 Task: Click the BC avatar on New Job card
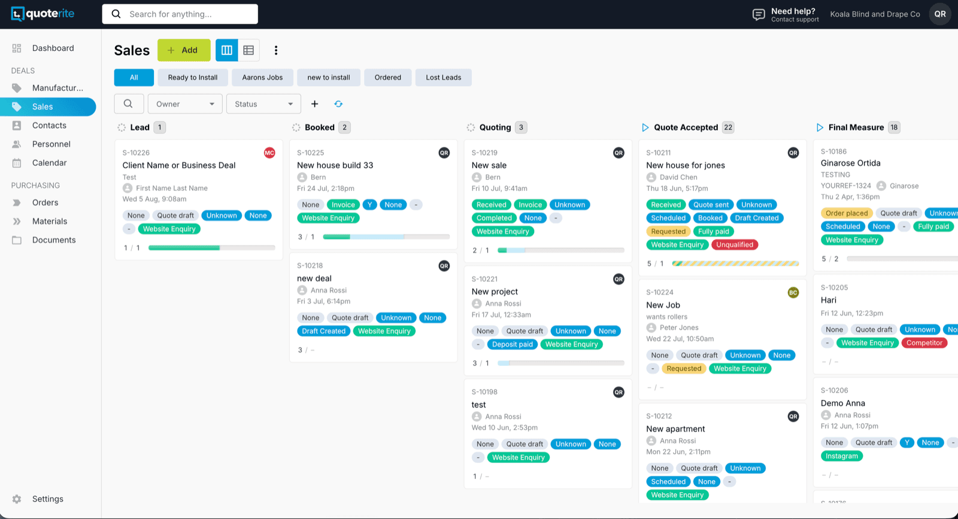tap(793, 293)
